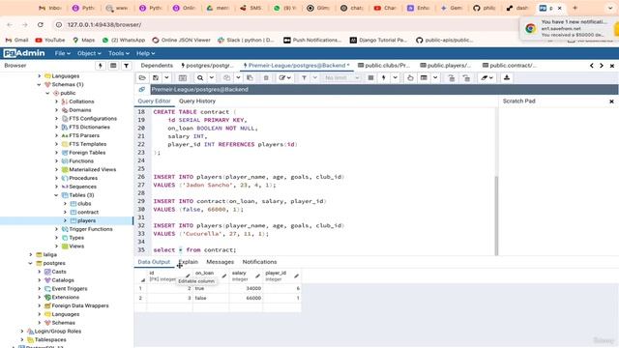Click the pencil icon in on_loan column header
619x348 pixels.
[223, 275]
